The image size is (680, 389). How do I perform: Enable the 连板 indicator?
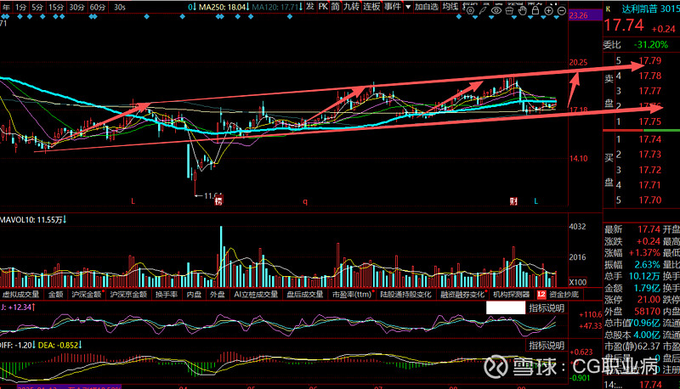pos(371,7)
